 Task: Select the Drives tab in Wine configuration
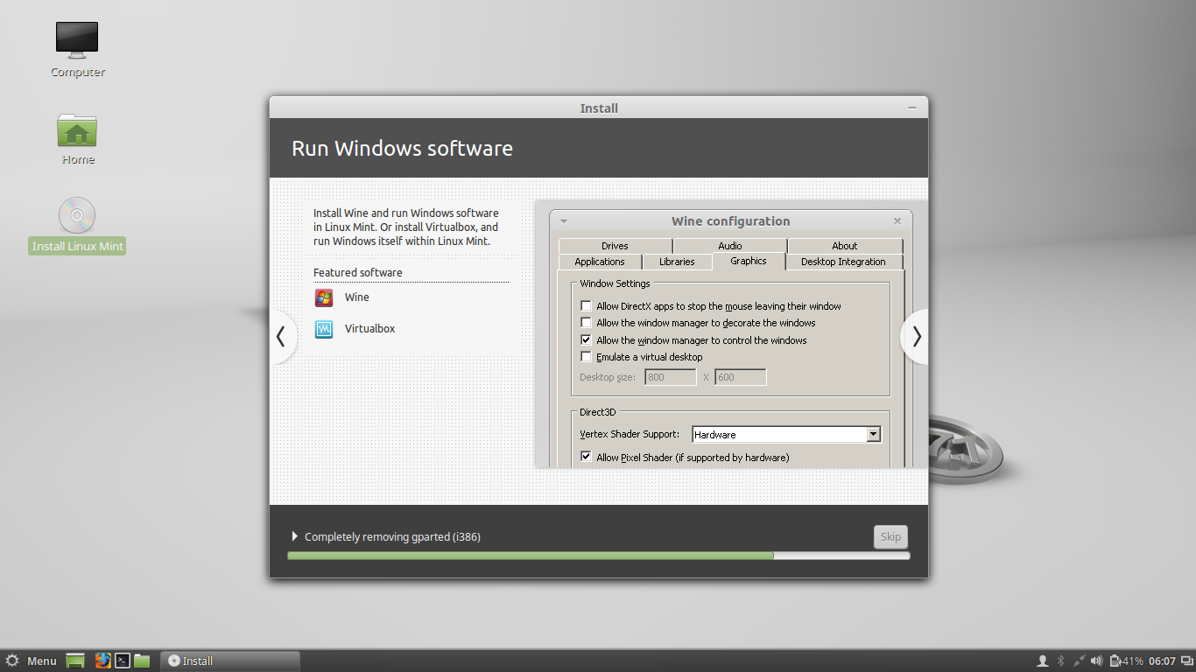click(615, 246)
